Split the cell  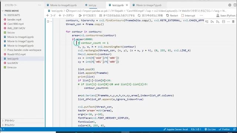tap(223, 22)
